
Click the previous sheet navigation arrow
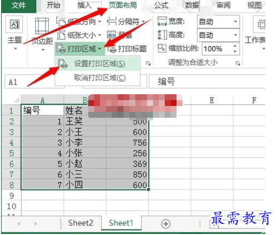coord(19,223)
